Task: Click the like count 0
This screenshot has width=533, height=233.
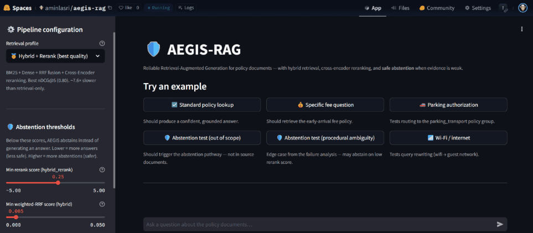Action: tap(138, 8)
